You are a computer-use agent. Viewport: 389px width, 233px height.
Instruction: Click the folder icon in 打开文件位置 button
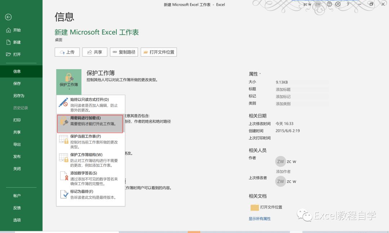coord(146,52)
